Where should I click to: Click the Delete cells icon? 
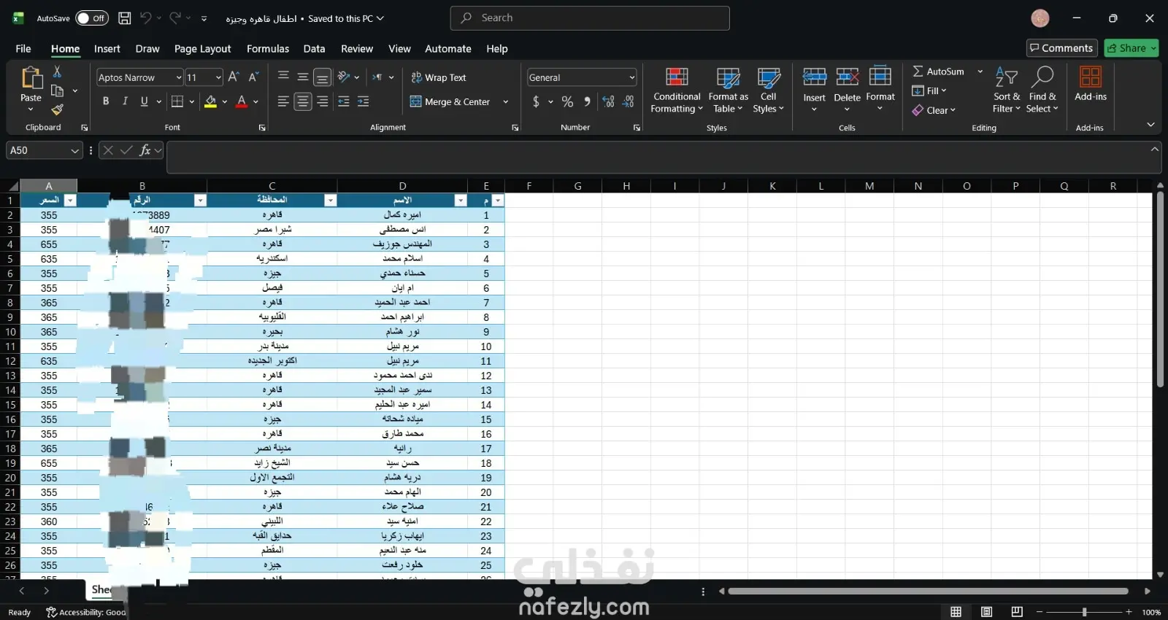point(847,77)
